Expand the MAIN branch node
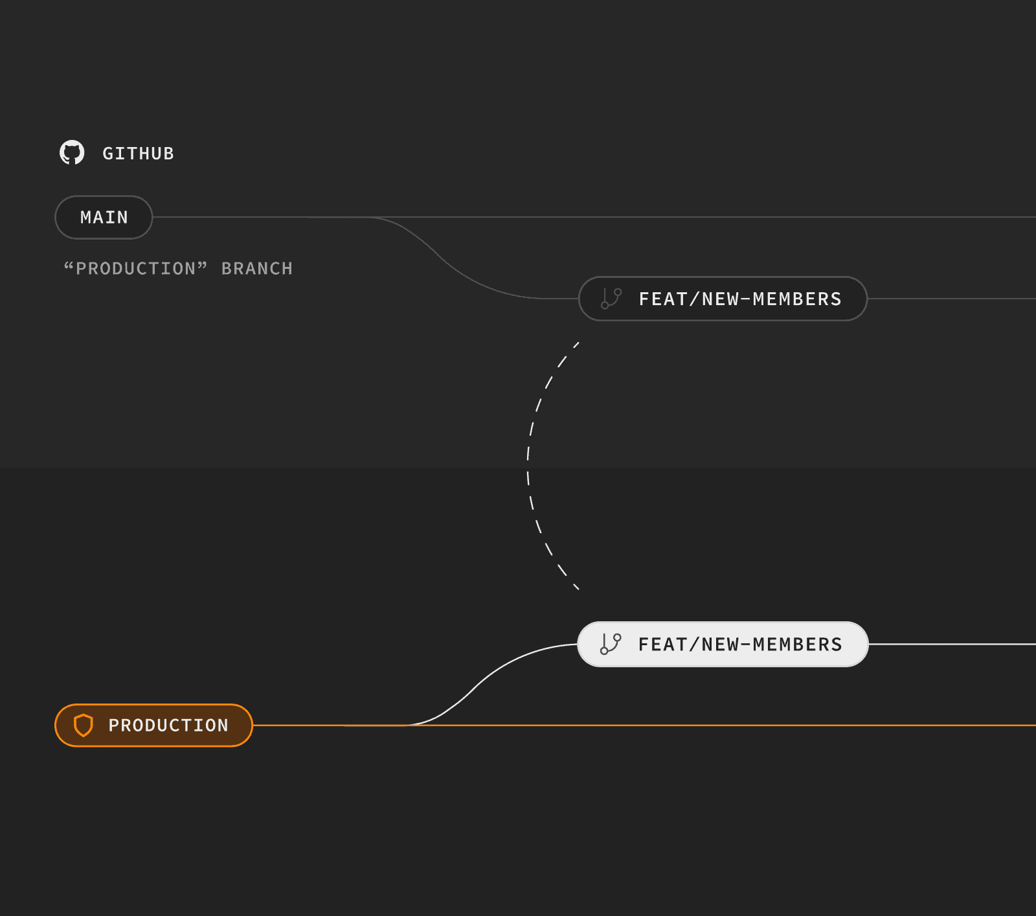 [104, 217]
